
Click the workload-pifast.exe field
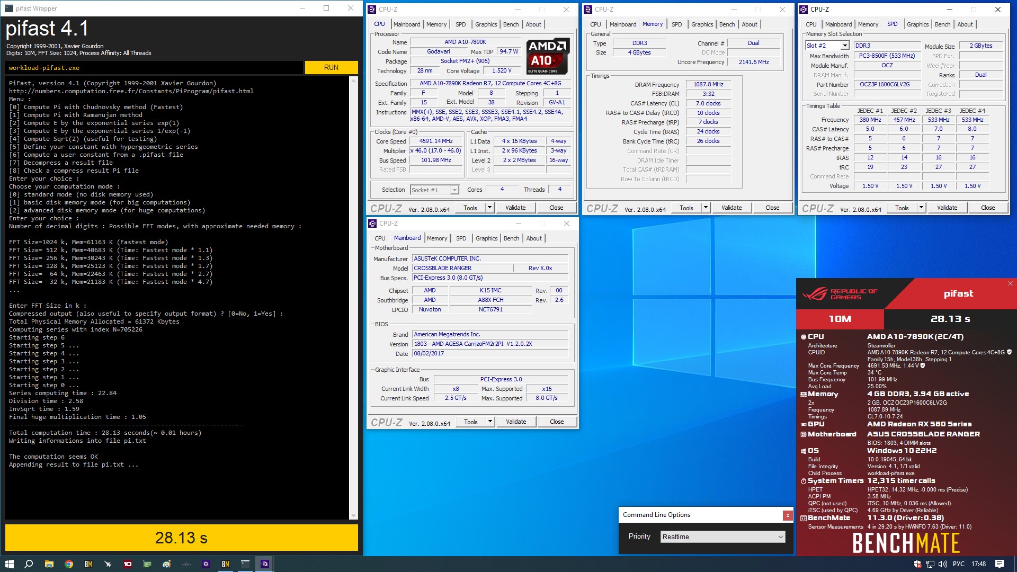pos(154,68)
